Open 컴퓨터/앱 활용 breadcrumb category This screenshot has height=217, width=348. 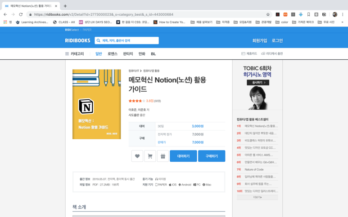151,71
